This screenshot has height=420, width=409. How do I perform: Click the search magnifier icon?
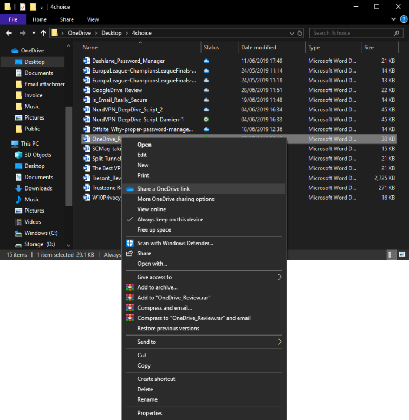pyautogui.click(x=397, y=33)
